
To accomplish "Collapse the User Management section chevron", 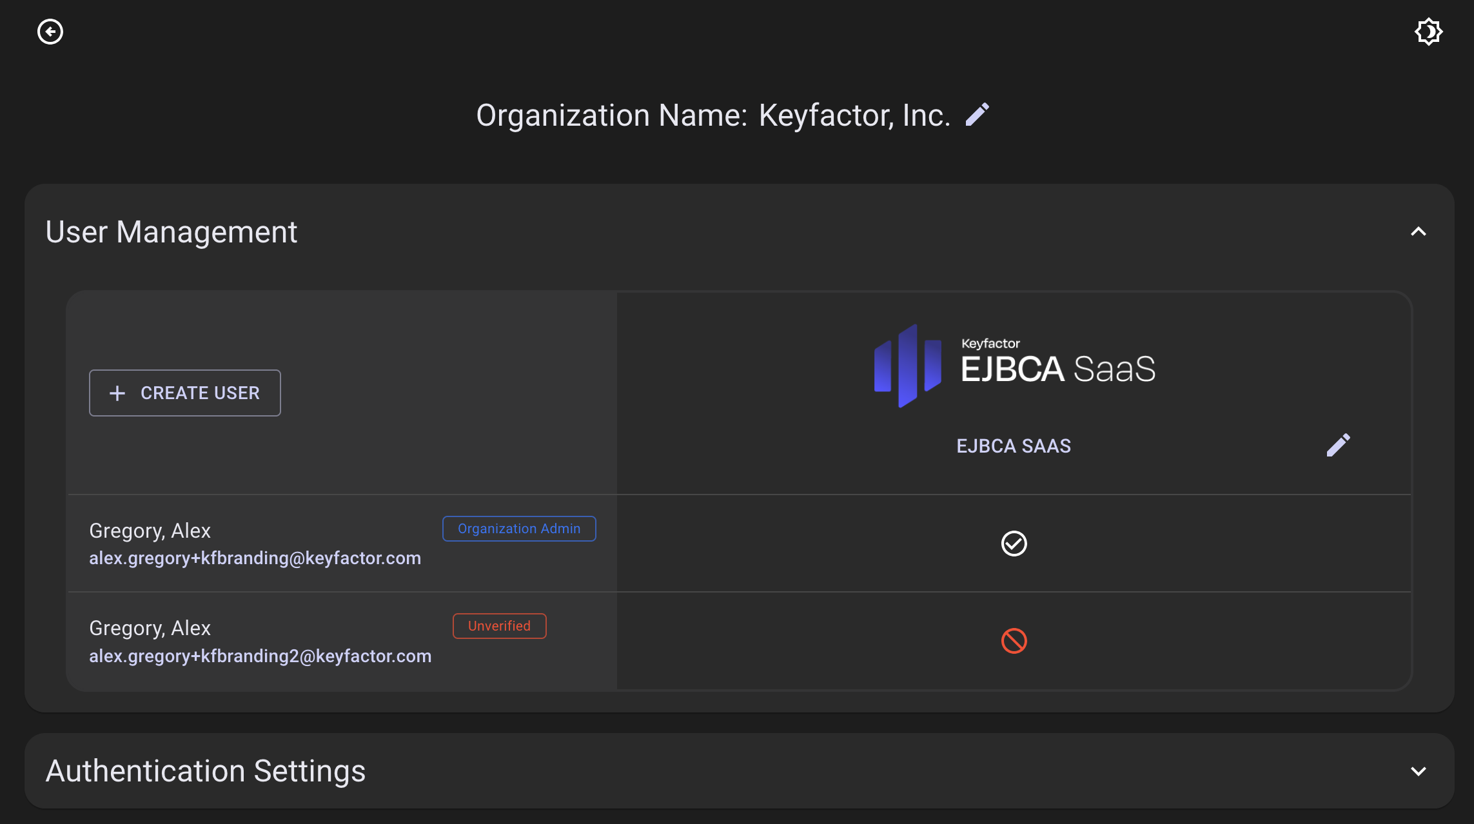I will click(x=1418, y=232).
